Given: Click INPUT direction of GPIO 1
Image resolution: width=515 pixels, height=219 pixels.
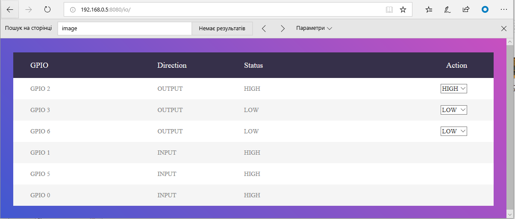Looking at the screenshot, I should [x=167, y=153].
